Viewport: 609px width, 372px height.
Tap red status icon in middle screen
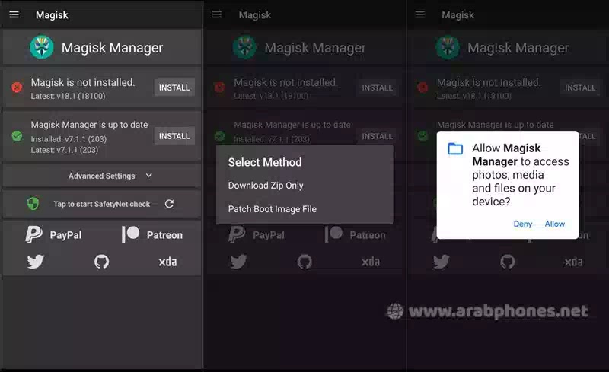(x=220, y=87)
